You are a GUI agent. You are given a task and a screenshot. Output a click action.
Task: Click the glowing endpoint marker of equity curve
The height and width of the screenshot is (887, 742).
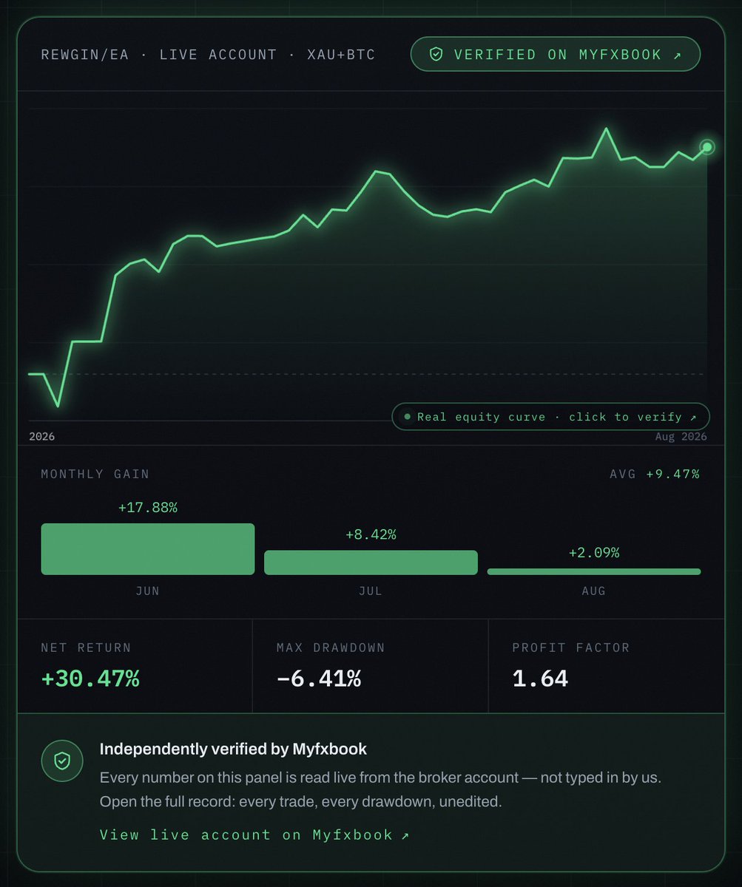pos(707,147)
